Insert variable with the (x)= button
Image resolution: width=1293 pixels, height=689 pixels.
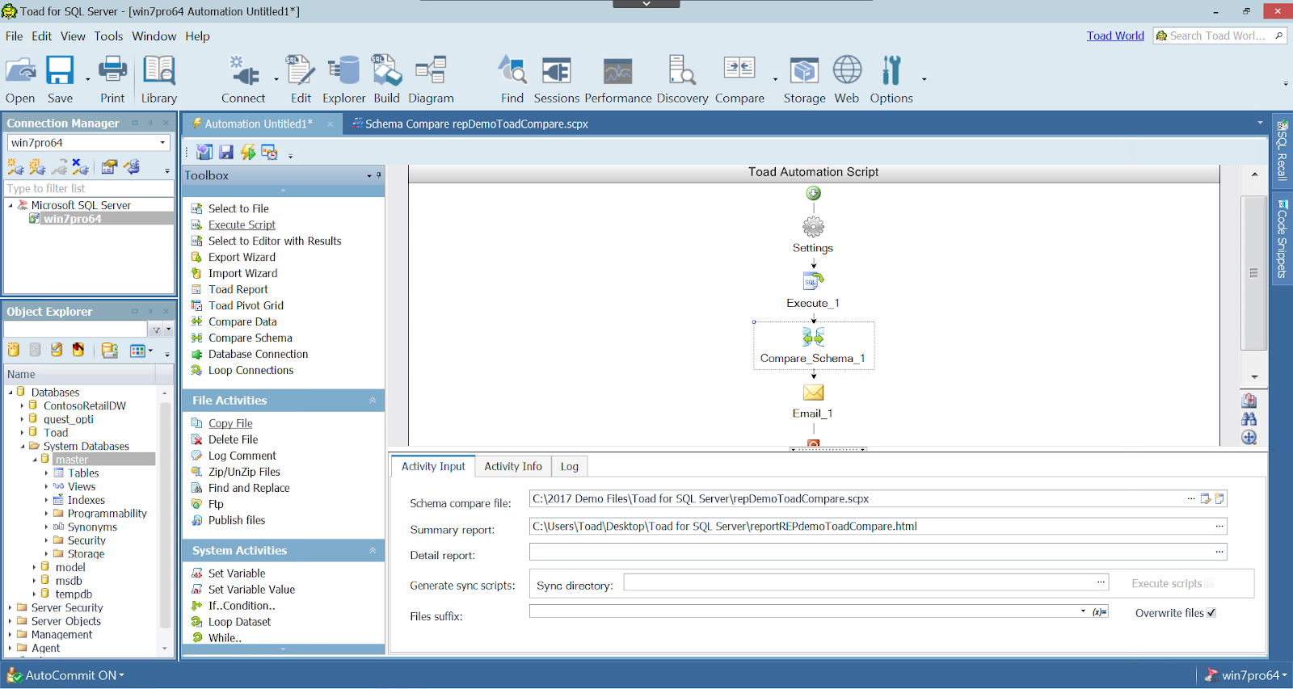click(1099, 612)
